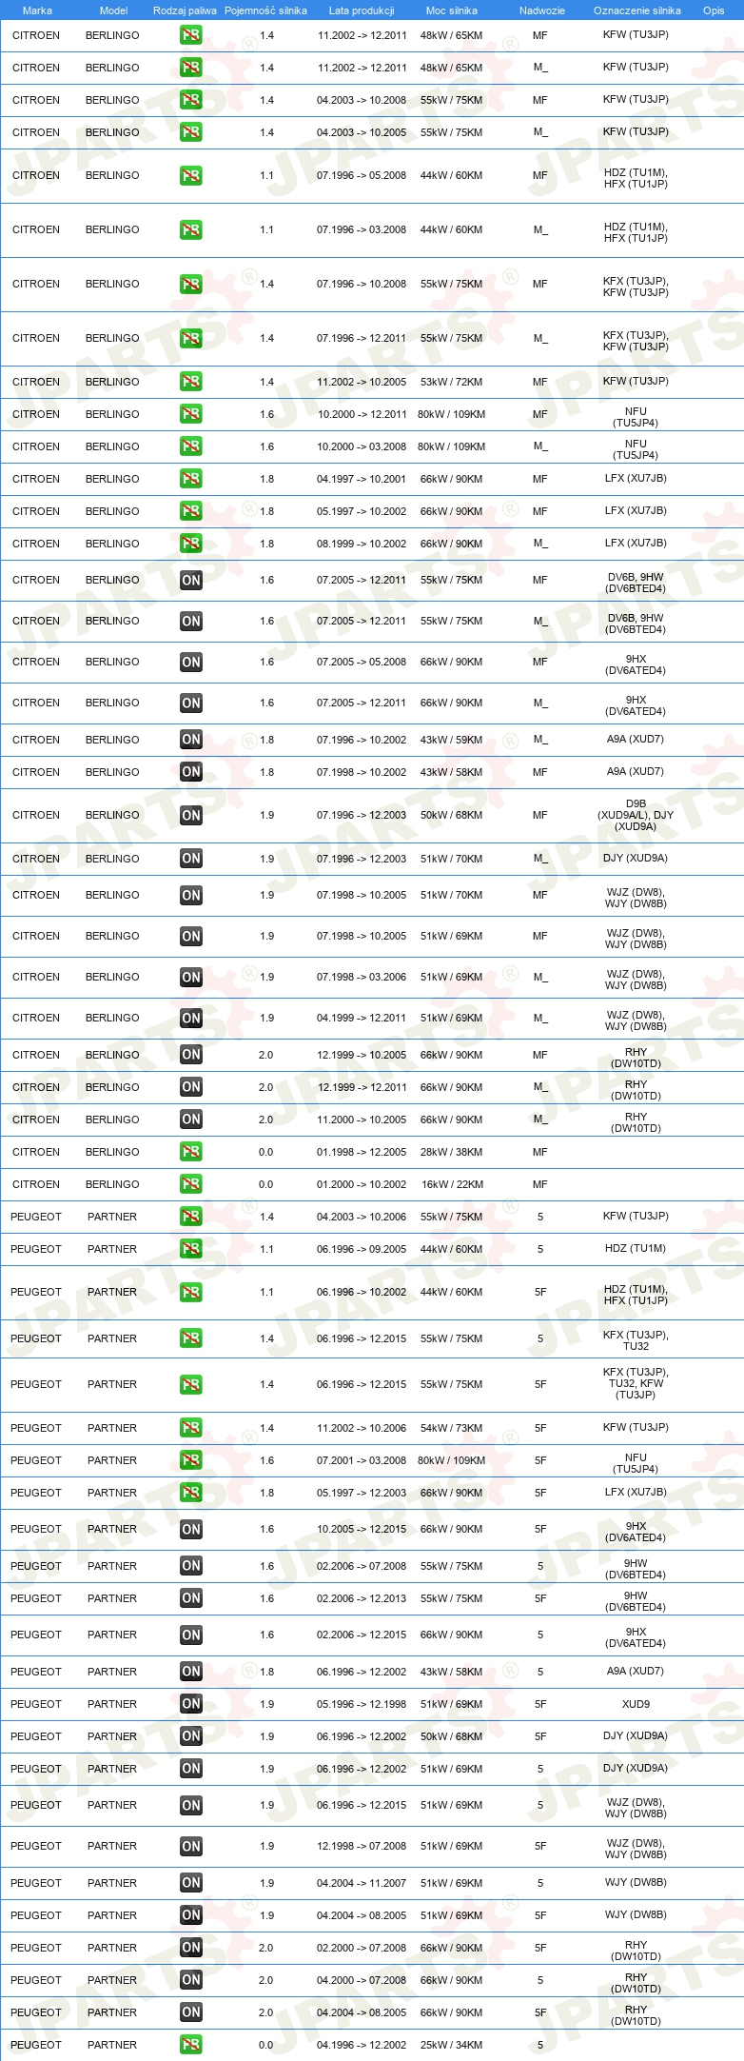Image resolution: width=744 pixels, height=2061 pixels.
Task: Click the Rodzaj paliwa column header
Action: coord(185,10)
